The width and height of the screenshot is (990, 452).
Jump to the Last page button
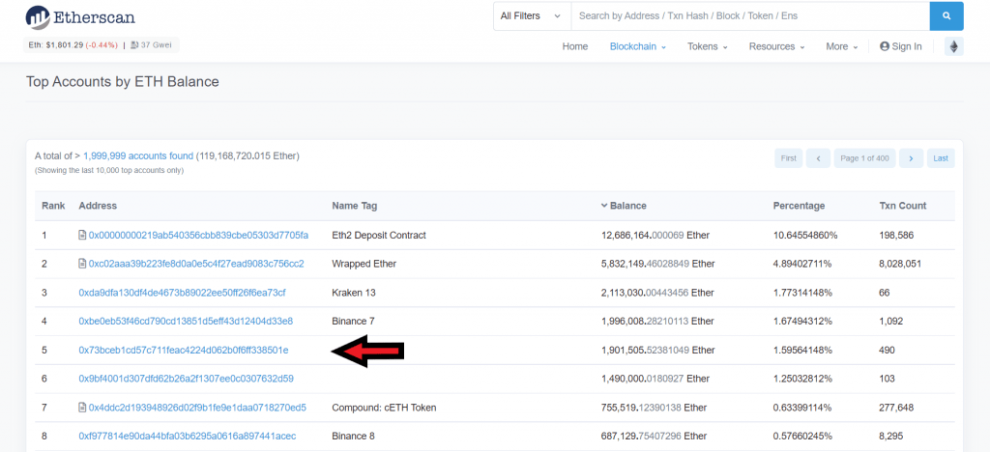(x=941, y=158)
